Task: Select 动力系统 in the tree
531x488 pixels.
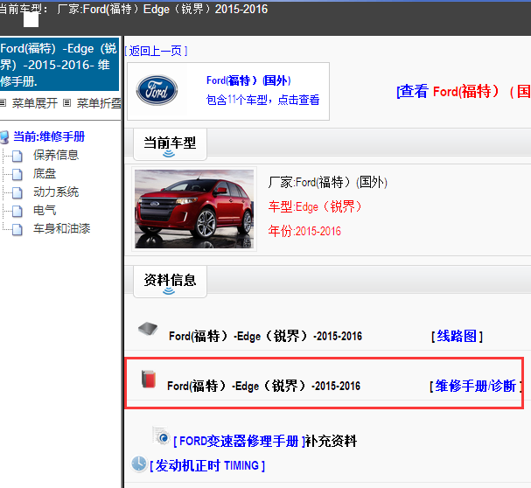Action: (56, 192)
